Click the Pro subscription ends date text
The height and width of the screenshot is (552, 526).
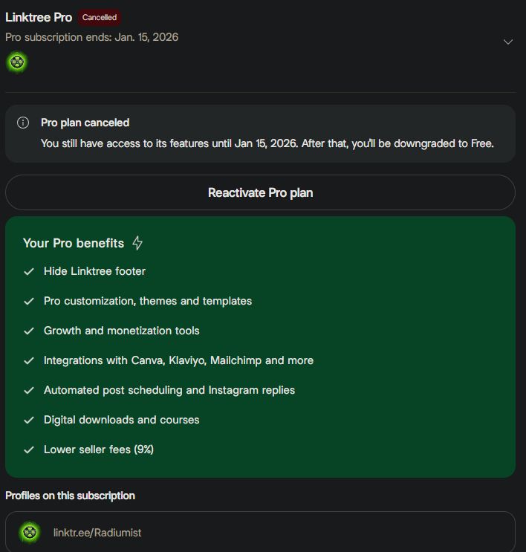[x=91, y=37]
